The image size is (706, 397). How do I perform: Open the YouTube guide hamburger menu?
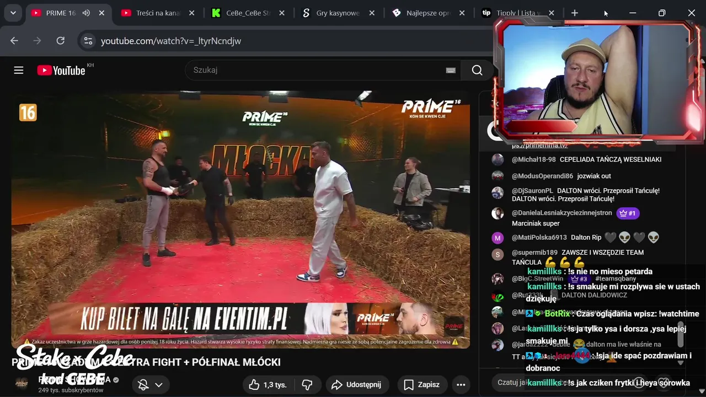click(19, 70)
